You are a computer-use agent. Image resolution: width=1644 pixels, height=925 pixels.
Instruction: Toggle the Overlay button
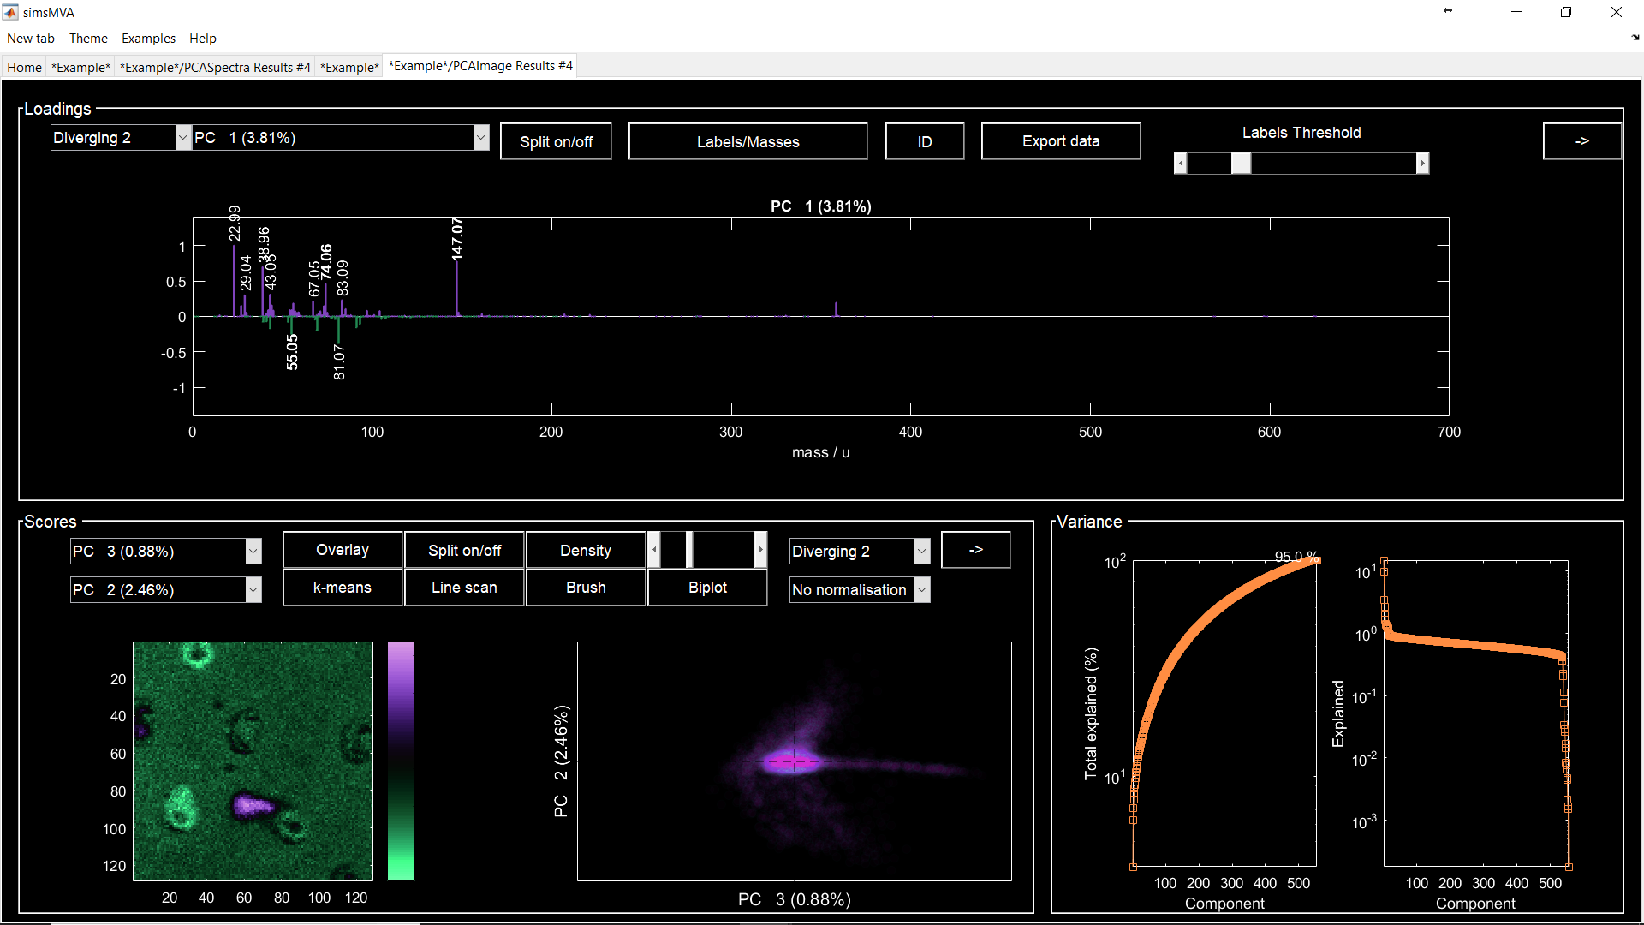tap(342, 550)
